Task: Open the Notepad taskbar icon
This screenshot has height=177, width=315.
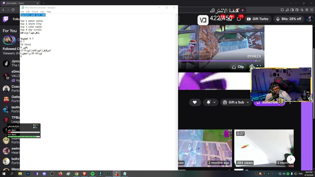Action: [x=124, y=174]
